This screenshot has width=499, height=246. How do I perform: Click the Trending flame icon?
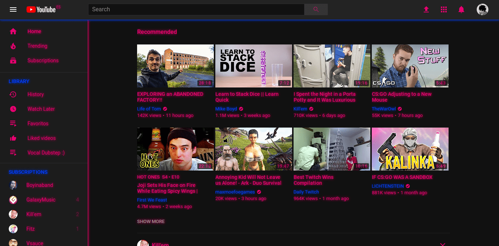tap(13, 46)
